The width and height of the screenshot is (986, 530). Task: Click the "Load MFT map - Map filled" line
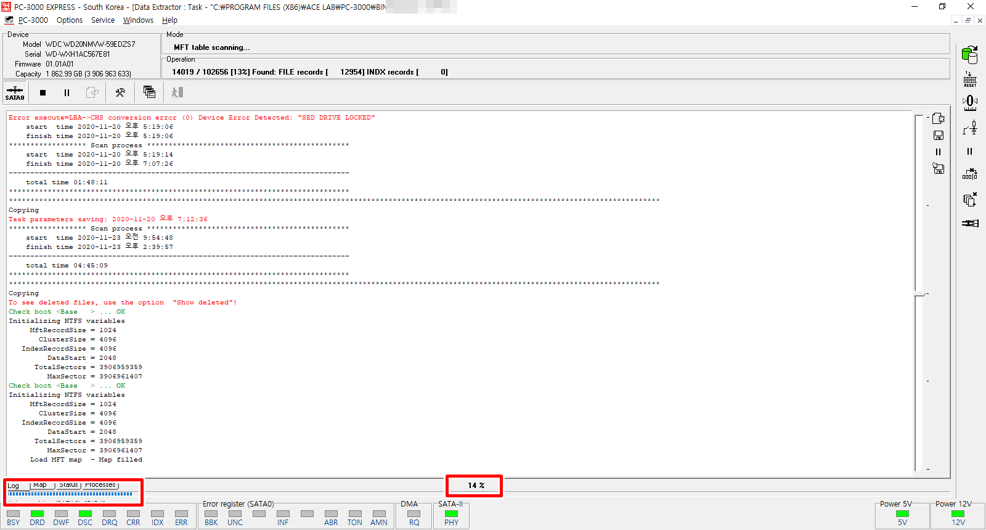tap(86, 460)
